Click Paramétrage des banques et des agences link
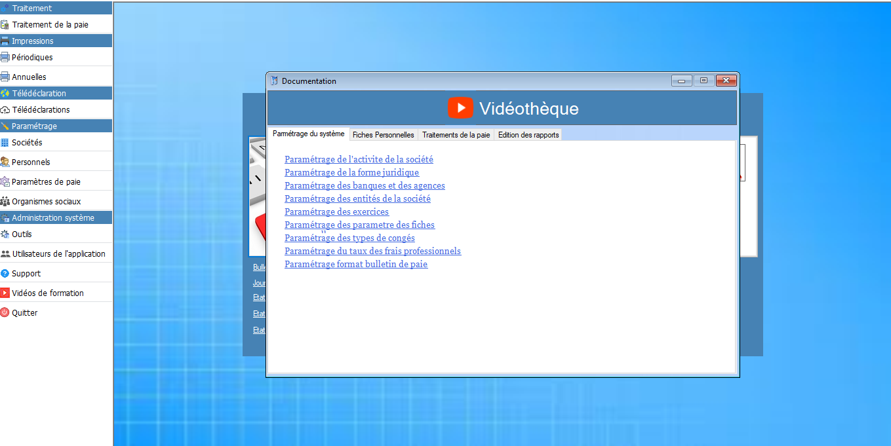Viewport: 891px width, 446px height. [x=365, y=186]
